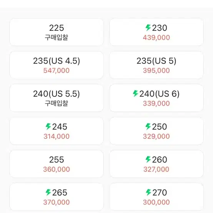Select 240(US 5.5) 구매입찰 option
The width and height of the screenshot is (213, 213).
57,98
